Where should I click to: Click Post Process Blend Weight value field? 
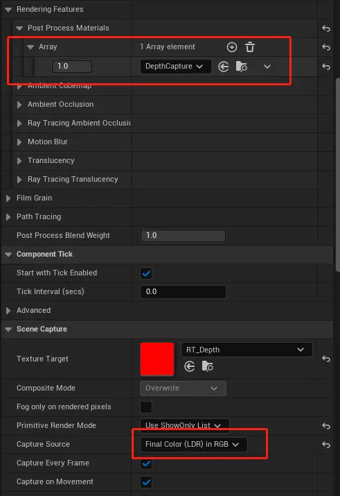(x=183, y=236)
